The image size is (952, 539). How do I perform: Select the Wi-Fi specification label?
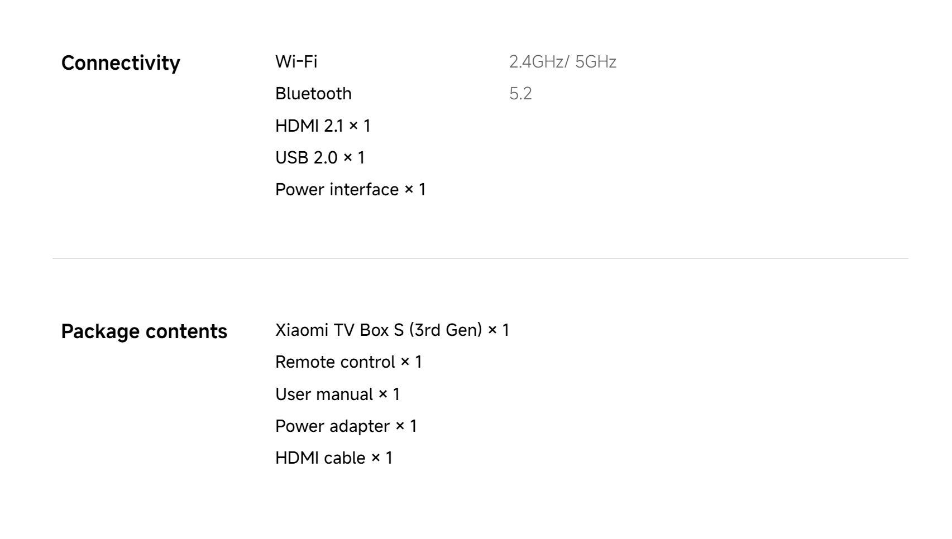(x=296, y=61)
